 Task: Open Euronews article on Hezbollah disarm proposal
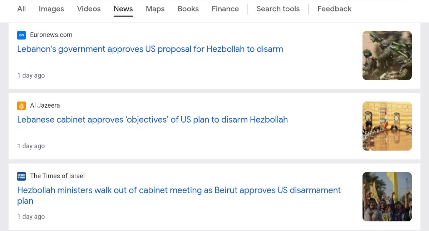pyautogui.click(x=150, y=49)
